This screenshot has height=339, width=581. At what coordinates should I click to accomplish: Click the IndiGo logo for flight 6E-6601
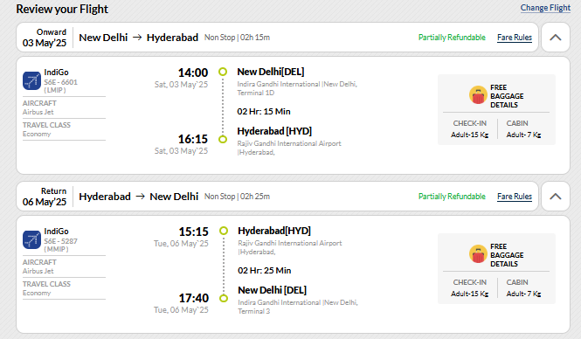pyautogui.click(x=31, y=80)
